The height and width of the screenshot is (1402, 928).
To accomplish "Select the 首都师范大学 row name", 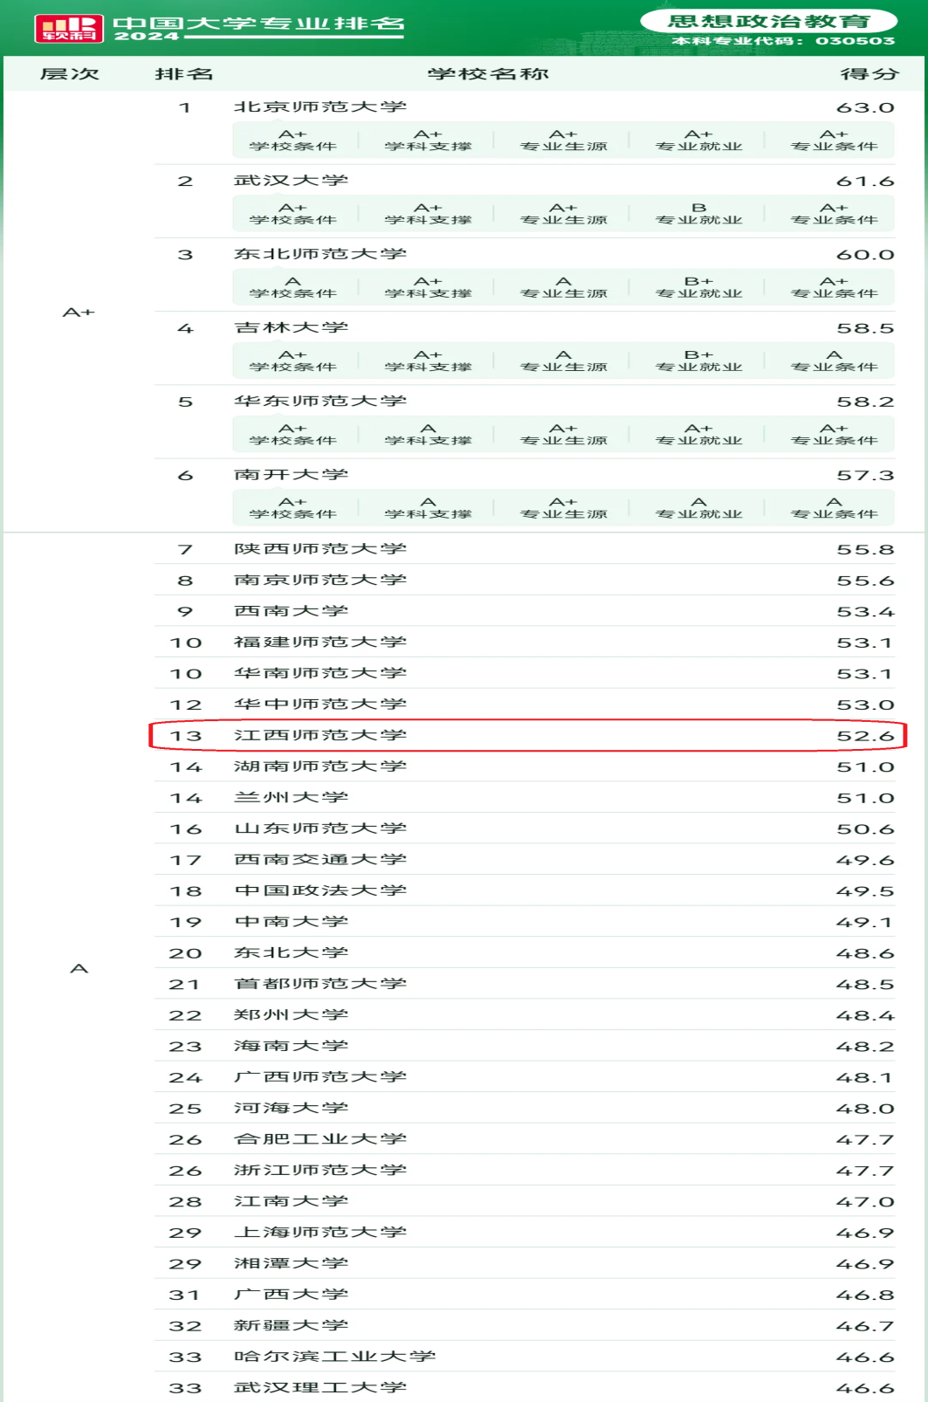I will coord(320,983).
